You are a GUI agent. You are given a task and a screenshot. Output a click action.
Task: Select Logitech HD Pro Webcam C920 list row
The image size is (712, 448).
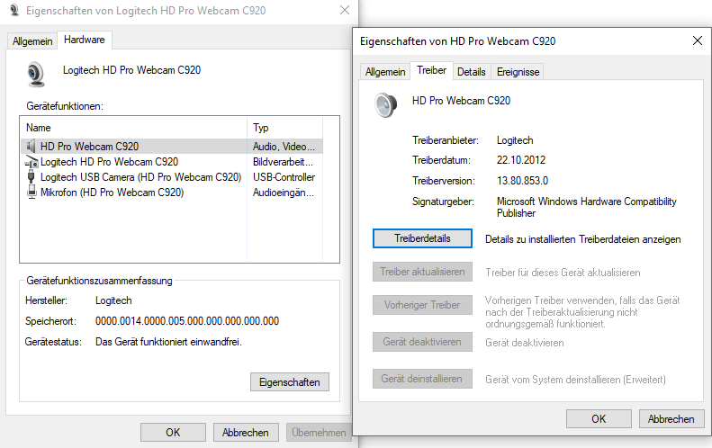pos(172,162)
